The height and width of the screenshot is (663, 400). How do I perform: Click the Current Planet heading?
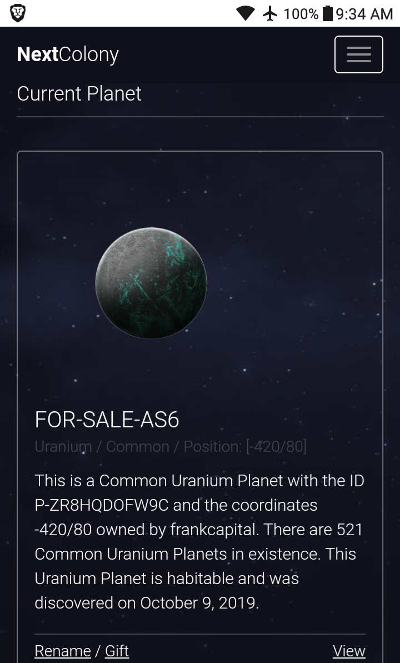click(79, 93)
